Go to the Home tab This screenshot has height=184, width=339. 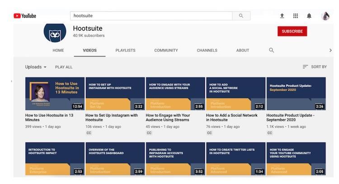click(58, 50)
